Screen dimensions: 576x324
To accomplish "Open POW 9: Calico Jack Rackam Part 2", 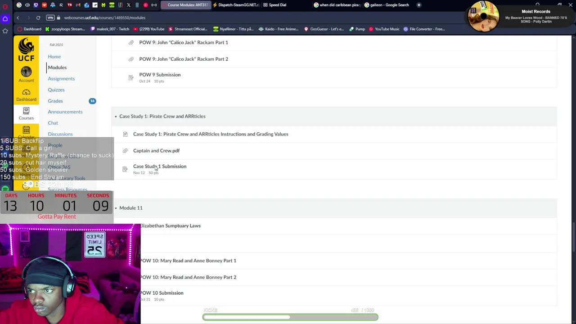I will point(184,59).
